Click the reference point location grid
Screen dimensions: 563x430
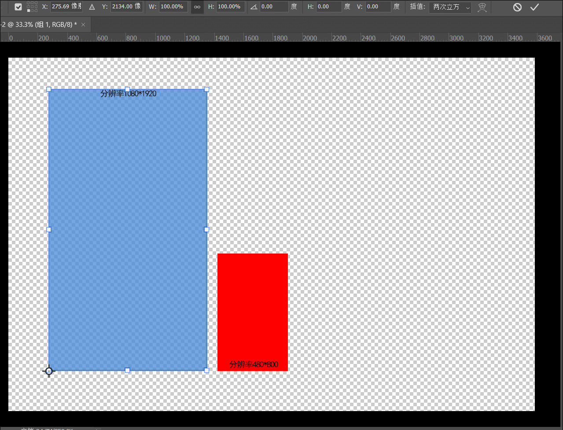pos(32,7)
